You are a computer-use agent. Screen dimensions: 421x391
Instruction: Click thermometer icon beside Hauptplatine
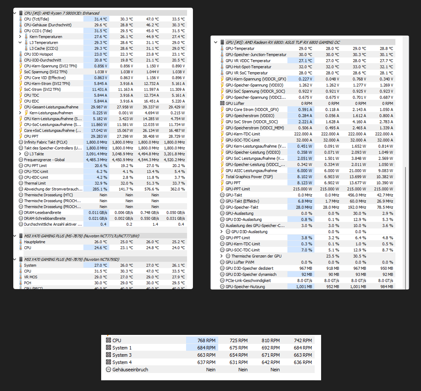point(21,242)
